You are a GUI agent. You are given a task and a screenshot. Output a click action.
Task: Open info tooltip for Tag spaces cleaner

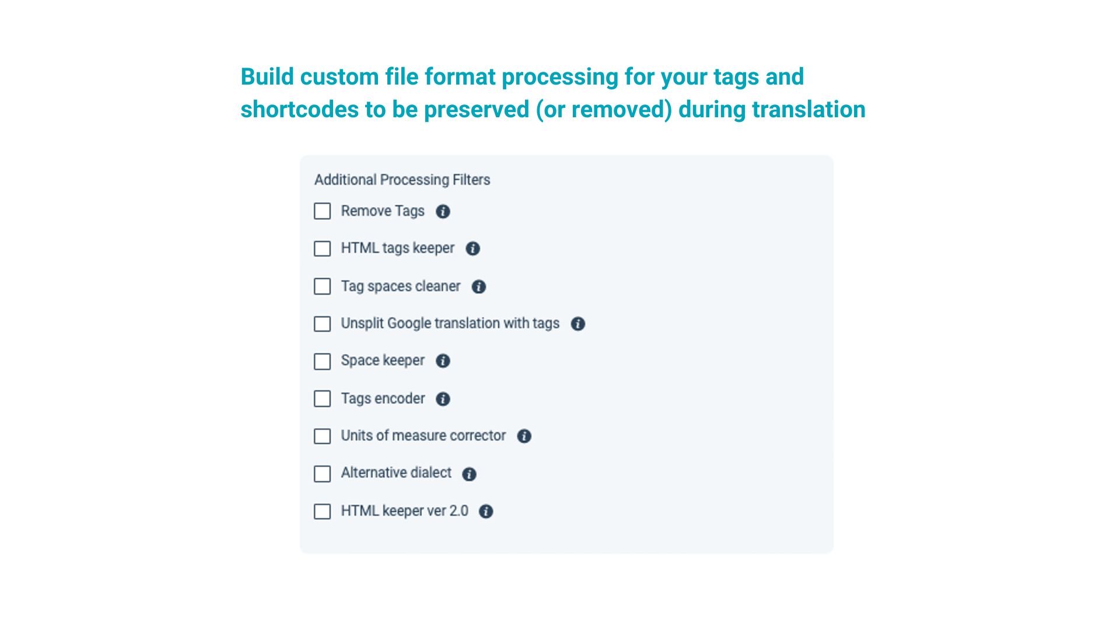478,287
